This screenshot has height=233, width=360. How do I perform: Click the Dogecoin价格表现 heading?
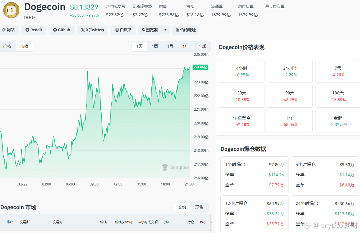(242, 47)
